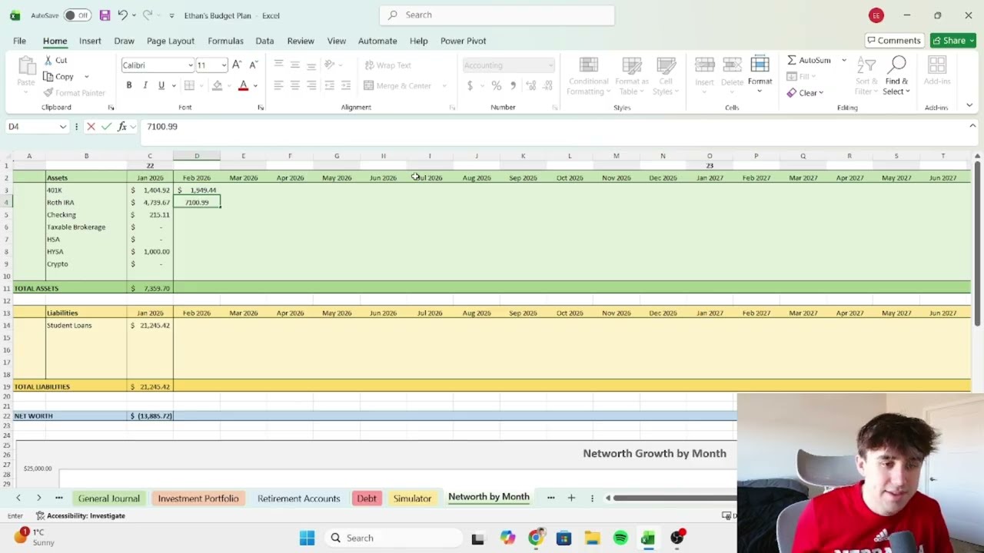Screen dimensions: 984x553
Task: Click the Search box in the title bar
Action: pos(497,15)
